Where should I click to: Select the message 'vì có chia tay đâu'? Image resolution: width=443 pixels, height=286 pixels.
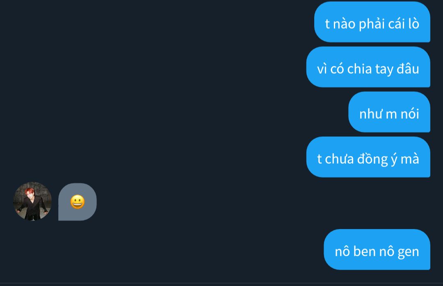coord(368,67)
